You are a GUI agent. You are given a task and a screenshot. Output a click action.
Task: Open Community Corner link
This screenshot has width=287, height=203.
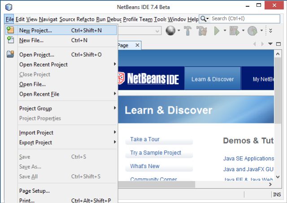(x=153, y=179)
